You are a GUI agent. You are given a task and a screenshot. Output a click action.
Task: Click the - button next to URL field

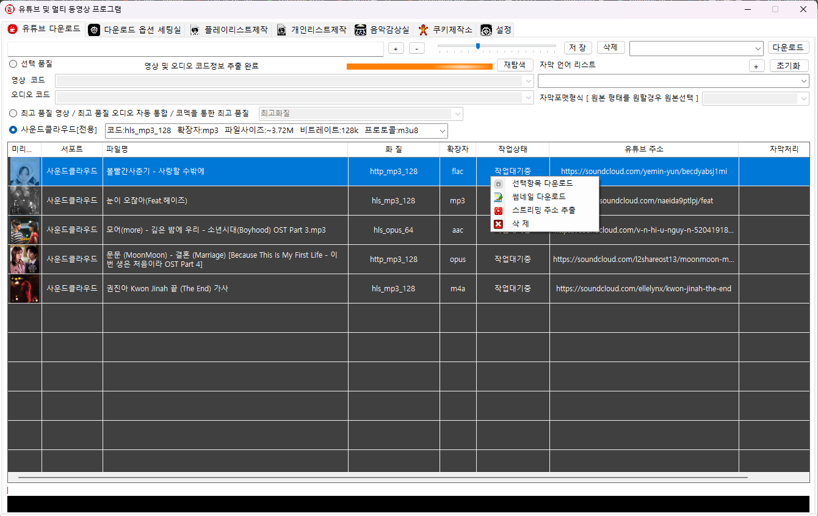click(417, 48)
